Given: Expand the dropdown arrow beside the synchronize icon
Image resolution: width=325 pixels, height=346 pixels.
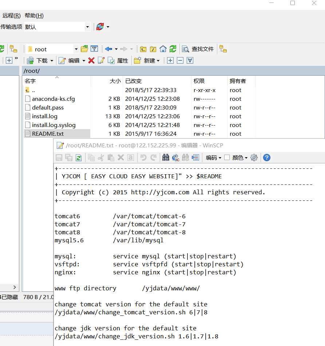Looking at the screenshot, I should 108,27.
